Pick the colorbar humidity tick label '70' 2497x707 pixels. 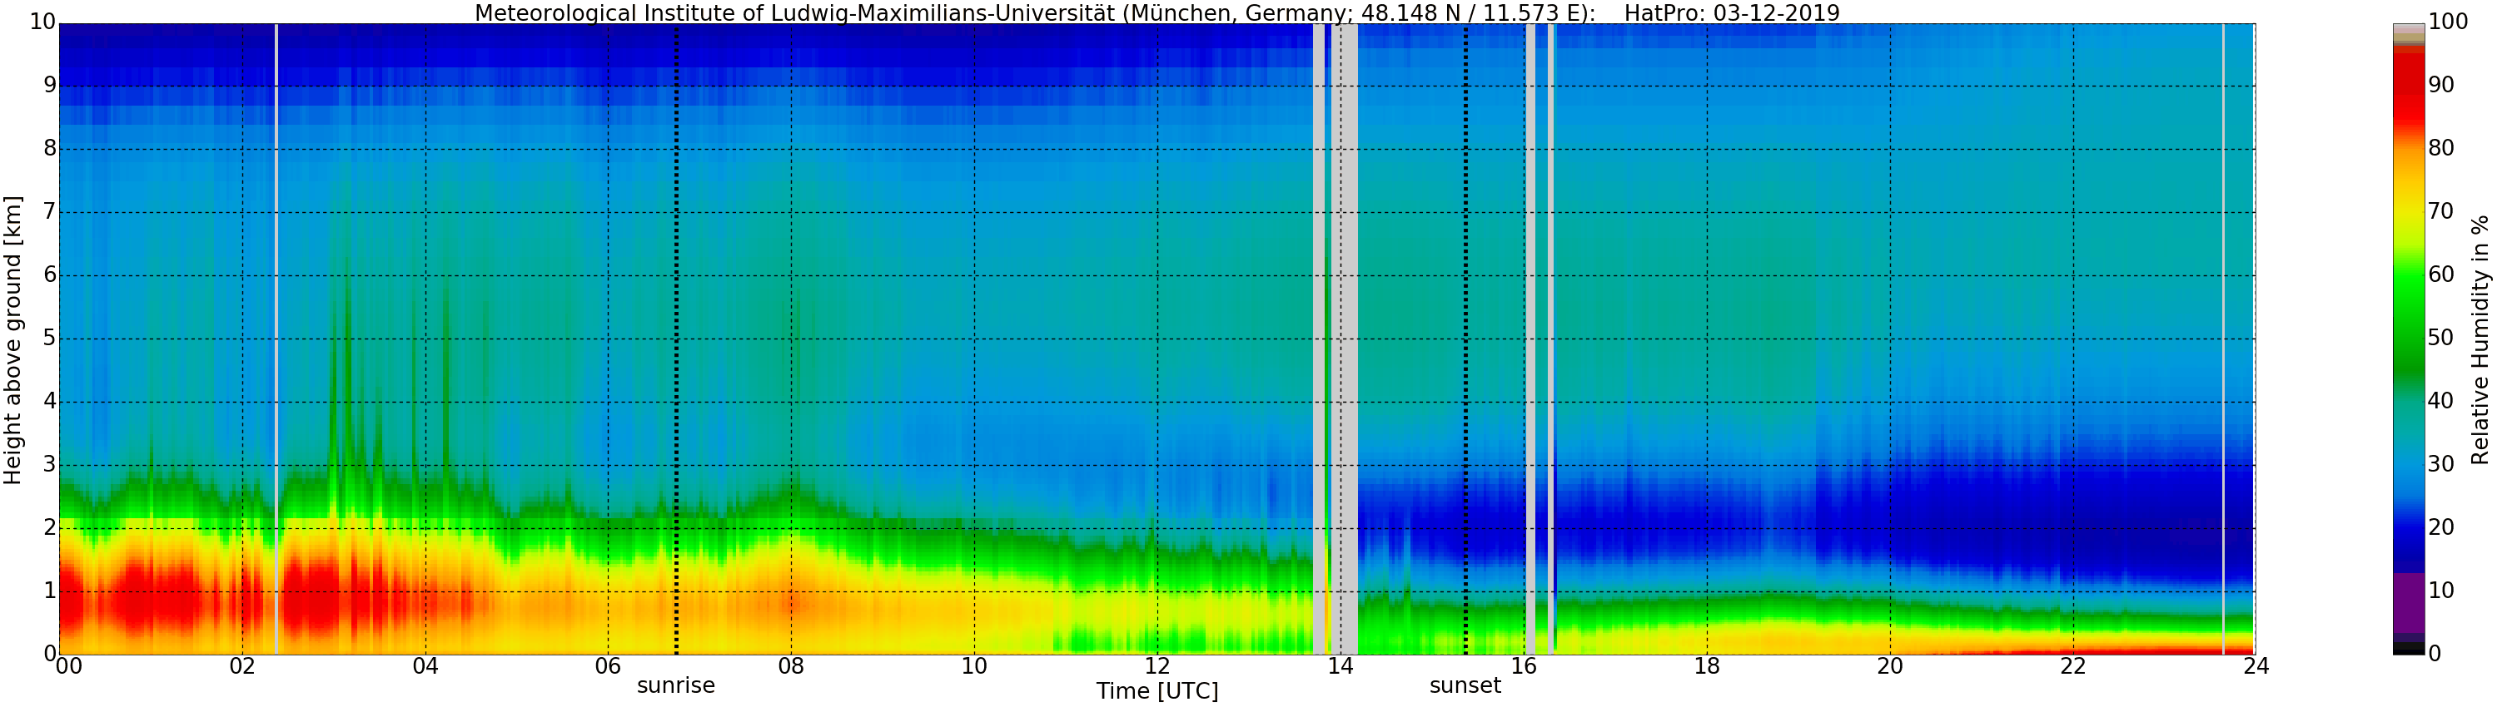[x=2440, y=211]
